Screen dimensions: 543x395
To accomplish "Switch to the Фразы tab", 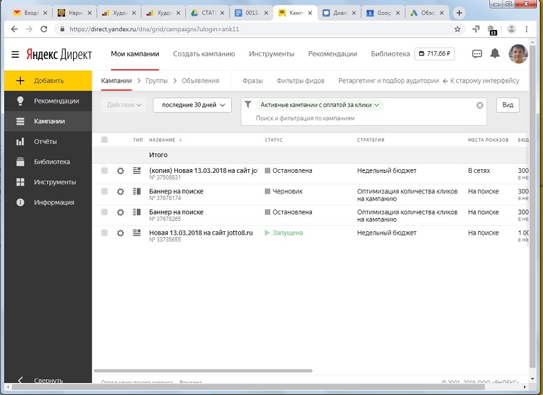I will (x=252, y=81).
